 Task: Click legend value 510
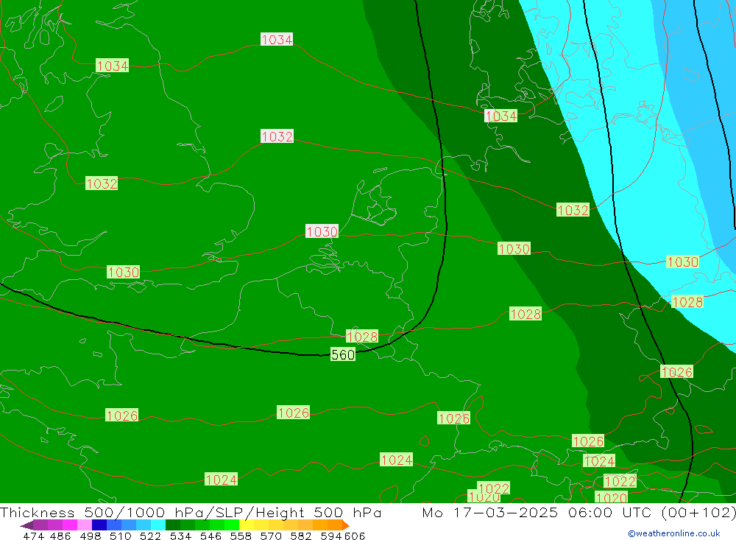[120, 536]
